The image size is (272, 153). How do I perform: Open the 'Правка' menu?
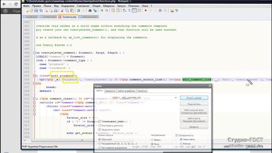coord(37,6)
